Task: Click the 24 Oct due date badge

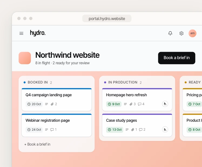Action: click(x=34, y=130)
